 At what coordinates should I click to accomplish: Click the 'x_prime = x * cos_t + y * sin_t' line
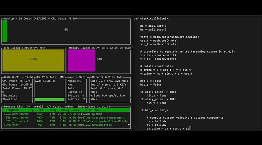click(166, 70)
